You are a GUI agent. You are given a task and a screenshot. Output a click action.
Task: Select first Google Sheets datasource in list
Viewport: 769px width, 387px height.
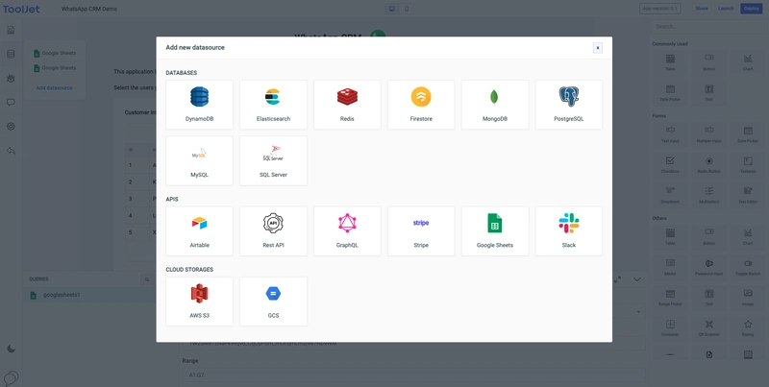[x=55, y=53]
